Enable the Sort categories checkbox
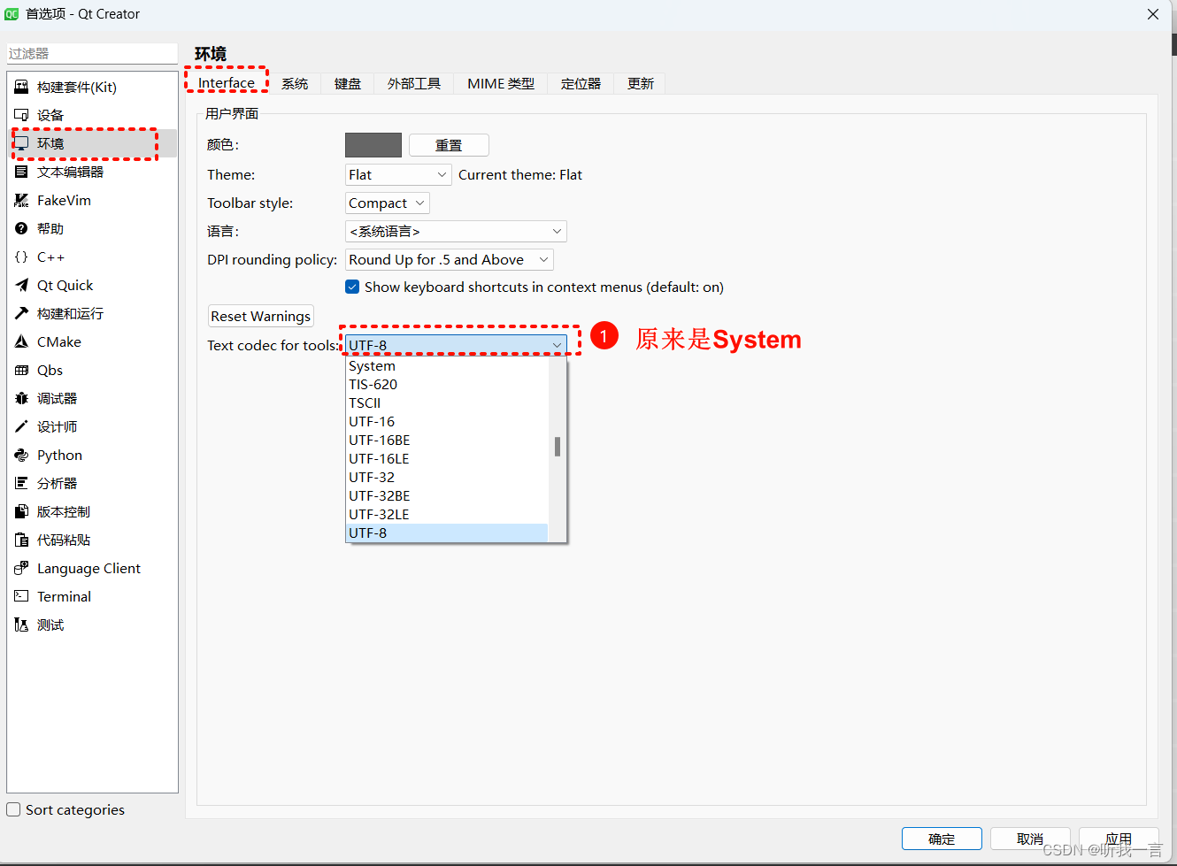This screenshot has width=1177, height=866. [13, 809]
